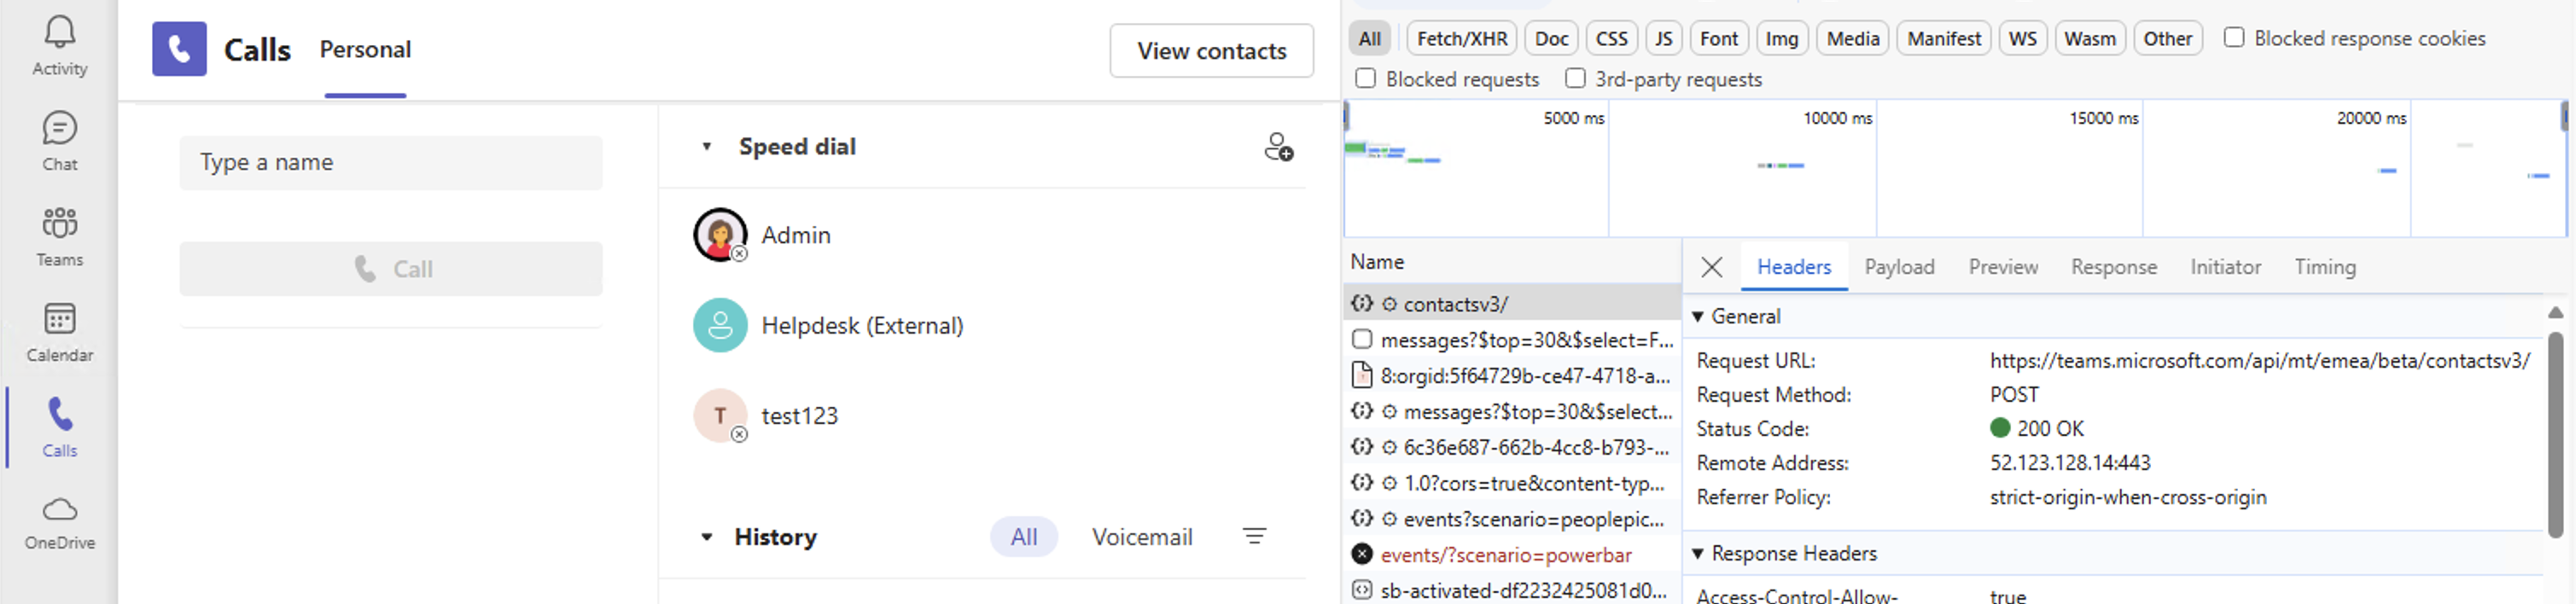The height and width of the screenshot is (604, 2576).
Task: Collapse the Speed dial section
Action: coord(706,147)
